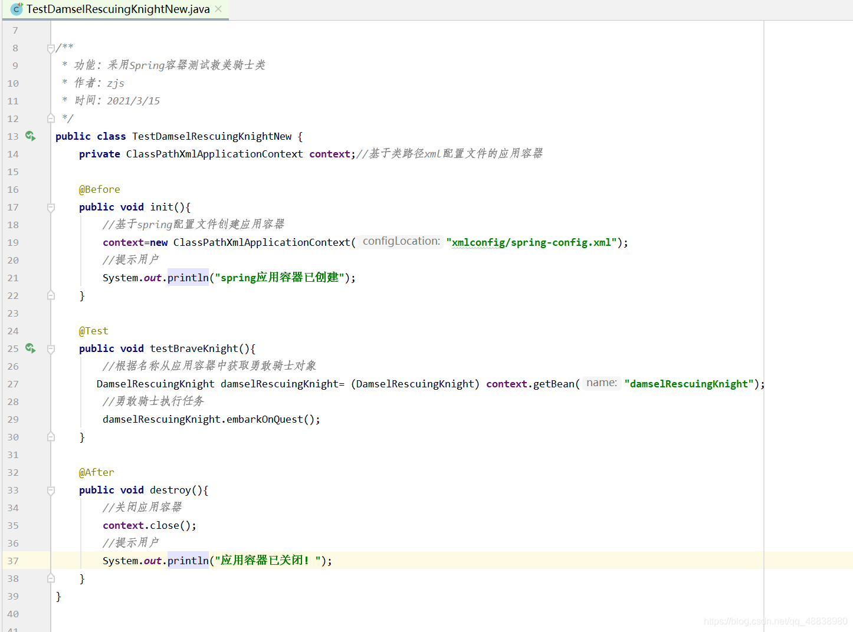Click the fold end marker on line 12
The width and height of the screenshot is (853, 632).
click(51, 119)
